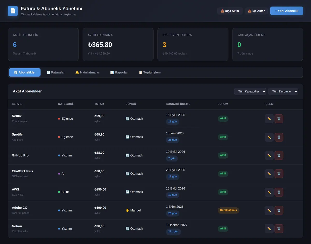The image size is (311, 244).
Task: Switch to the Abonelikler tab
Action: point(25,72)
